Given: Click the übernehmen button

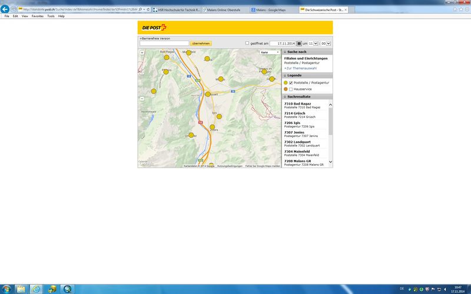Looking at the screenshot, I should click(x=201, y=44).
